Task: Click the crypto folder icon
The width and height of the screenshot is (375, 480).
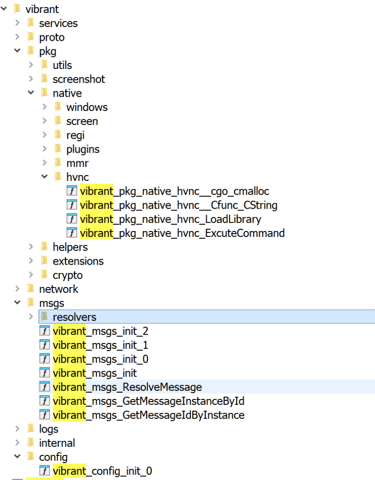Action: (x=44, y=274)
